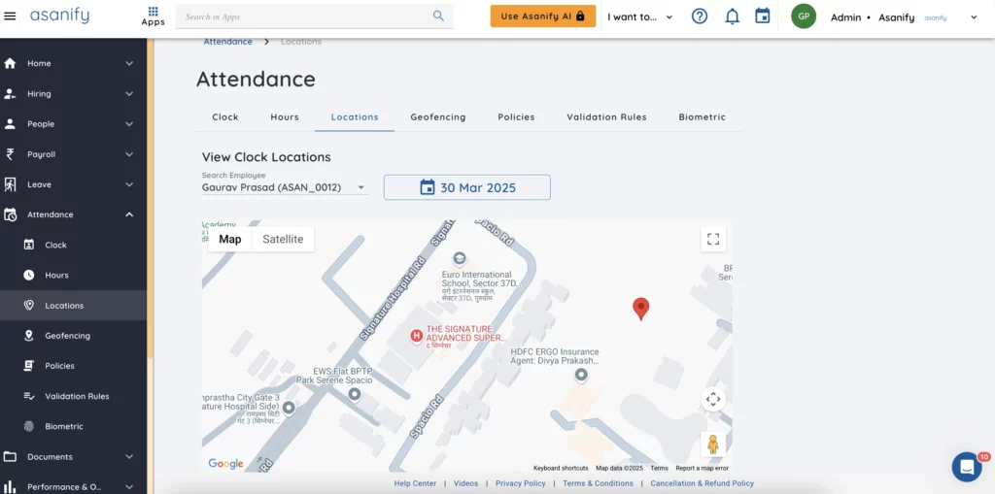This screenshot has height=494, width=995.
Task: Click the Performance chart icon in the sidebar
Action: (x=10, y=487)
